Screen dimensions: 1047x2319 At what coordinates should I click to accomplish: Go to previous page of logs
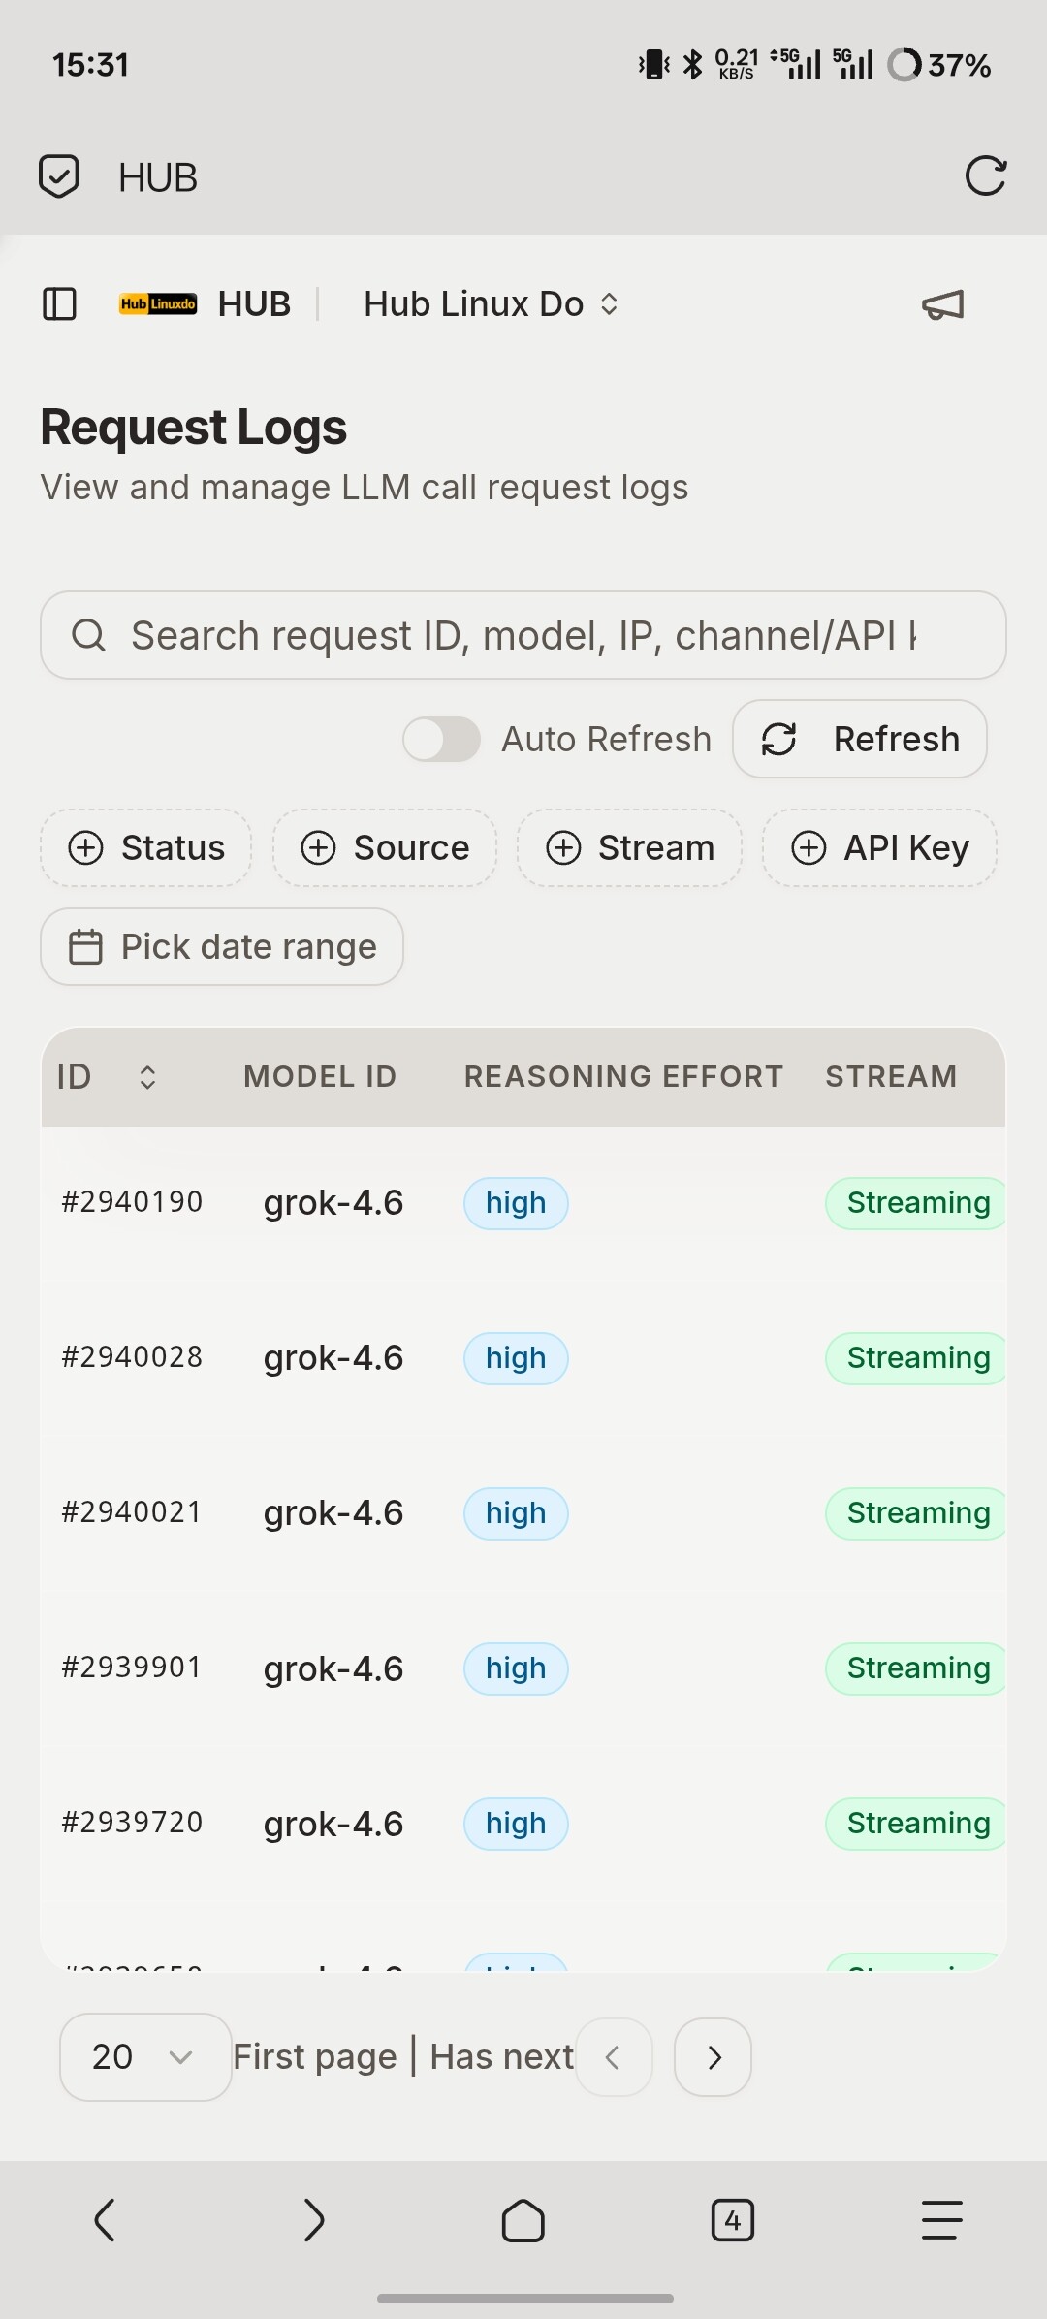pos(614,2057)
